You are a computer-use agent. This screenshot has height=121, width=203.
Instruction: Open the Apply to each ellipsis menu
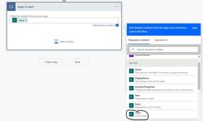[x=117, y=7]
